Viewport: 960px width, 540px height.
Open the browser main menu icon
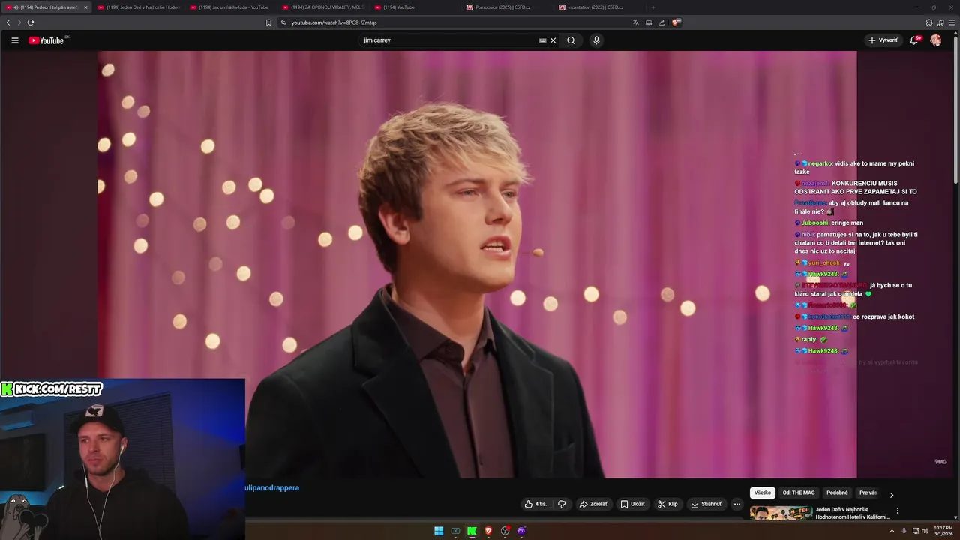tap(952, 22)
